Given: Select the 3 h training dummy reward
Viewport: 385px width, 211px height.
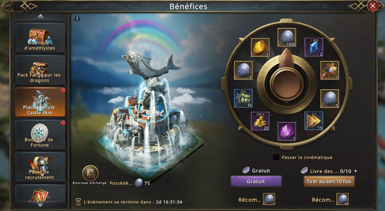Looking at the screenshot, I should click(x=243, y=98).
